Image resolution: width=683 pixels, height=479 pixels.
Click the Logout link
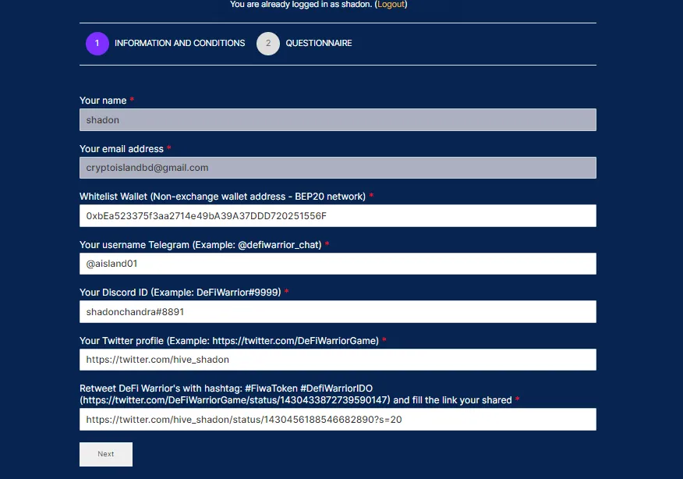tap(391, 5)
